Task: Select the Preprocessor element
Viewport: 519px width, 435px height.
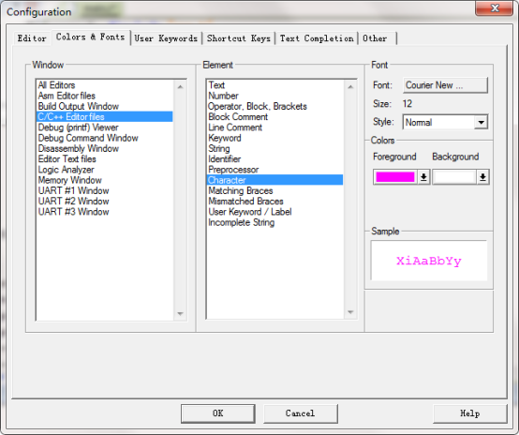Action: tap(274, 170)
